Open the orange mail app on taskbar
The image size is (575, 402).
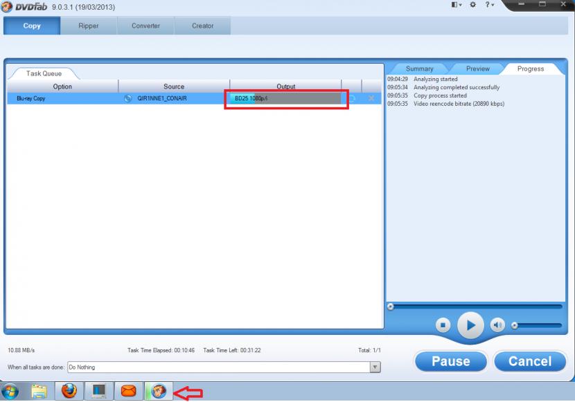point(128,391)
